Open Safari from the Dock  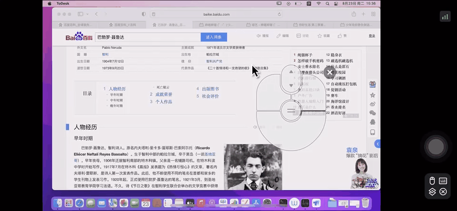(x=79, y=203)
